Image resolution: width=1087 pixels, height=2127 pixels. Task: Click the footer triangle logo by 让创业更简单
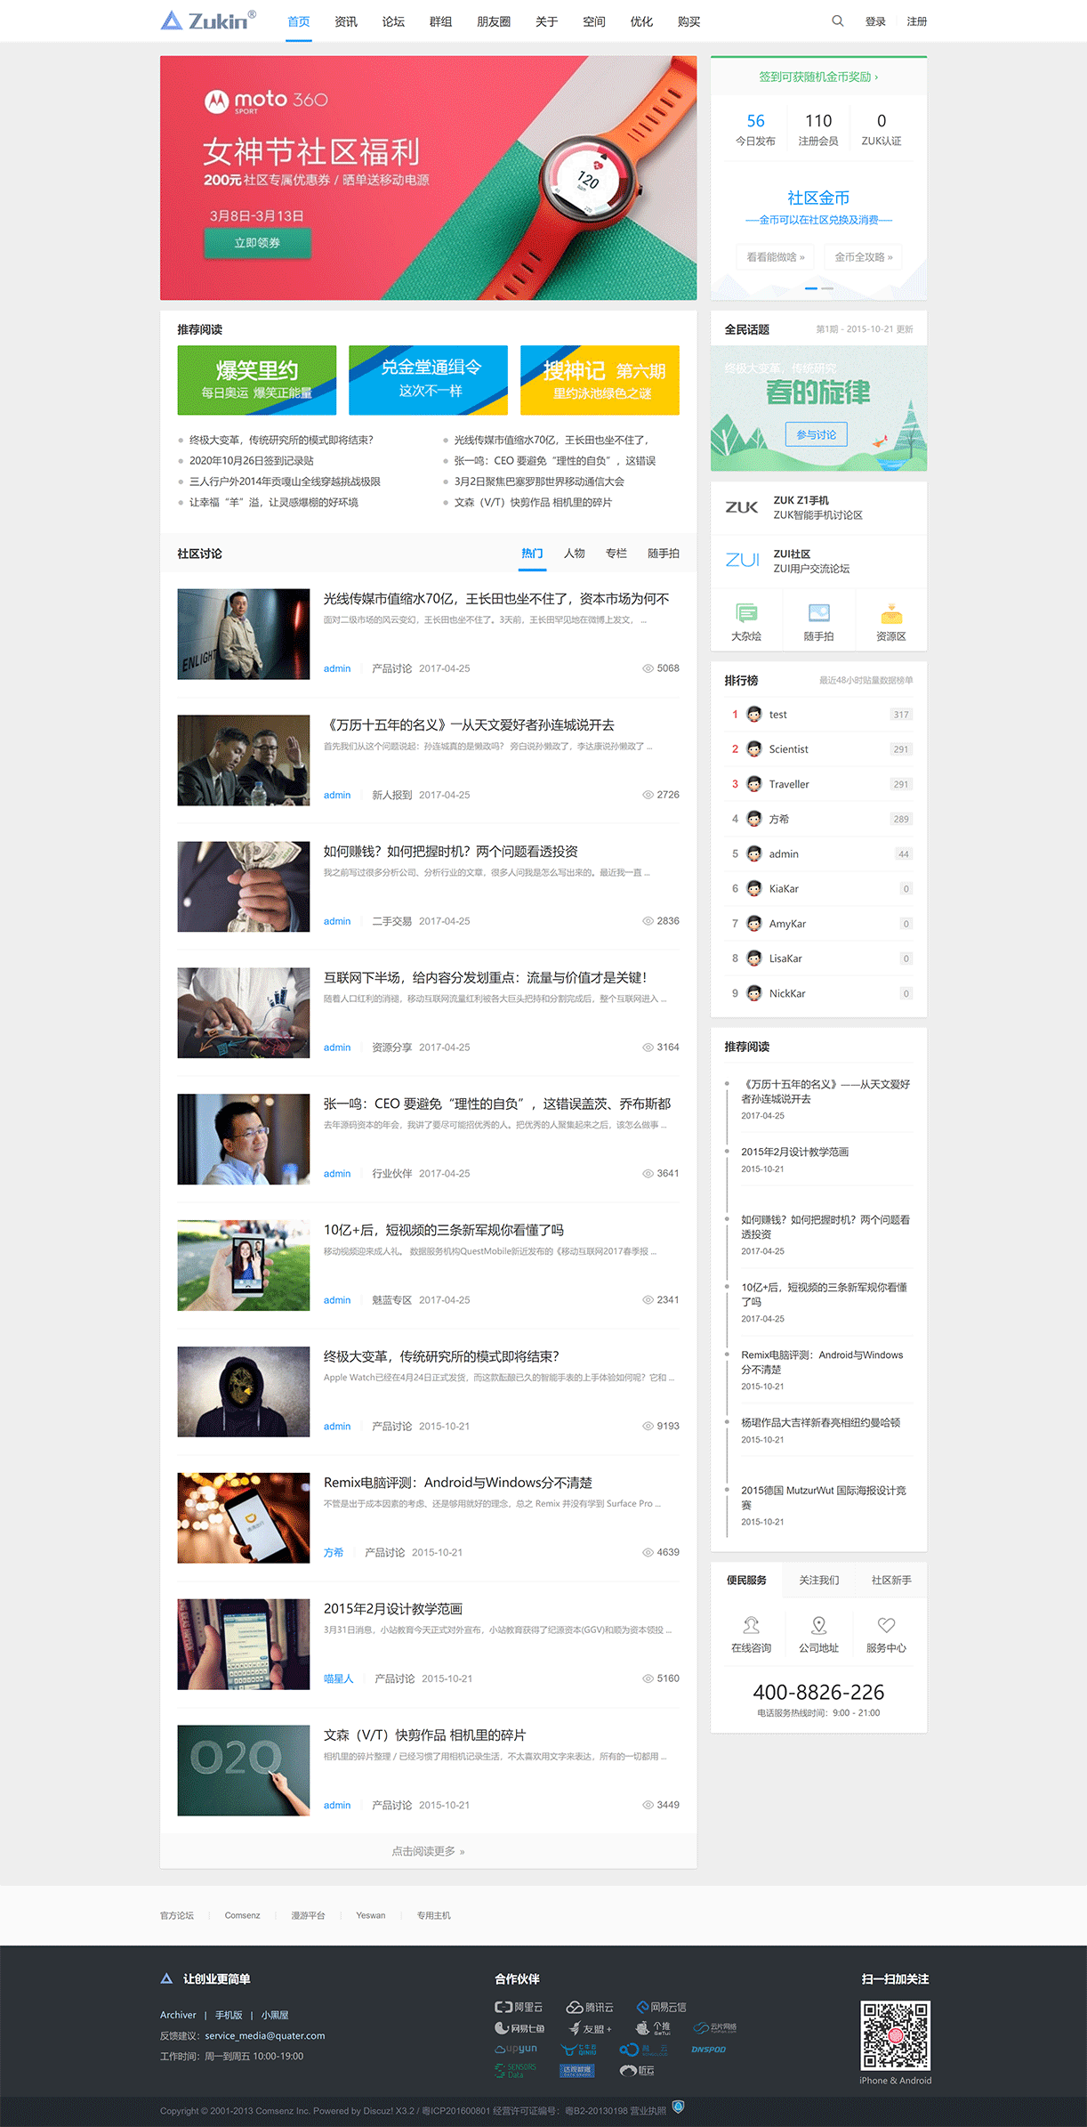[x=166, y=1978]
